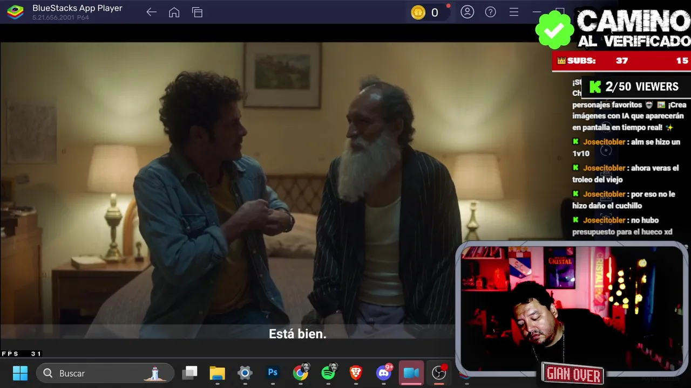Open File Explorer from the taskbar
The height and width of the screenshot is (388, 691).
[217, 373]
